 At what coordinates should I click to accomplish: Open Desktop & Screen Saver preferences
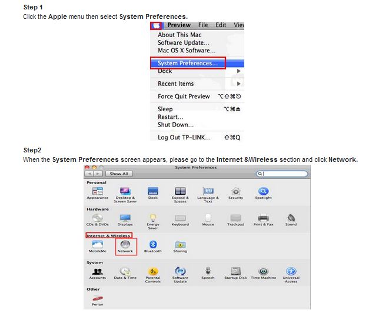click(x=125, y=191)
